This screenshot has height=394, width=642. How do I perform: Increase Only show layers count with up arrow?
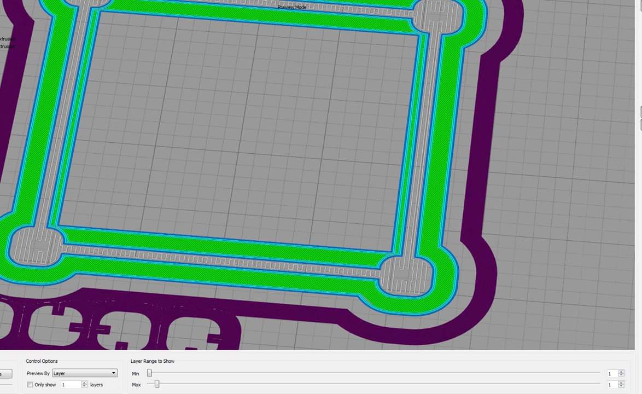click(84, 383)
